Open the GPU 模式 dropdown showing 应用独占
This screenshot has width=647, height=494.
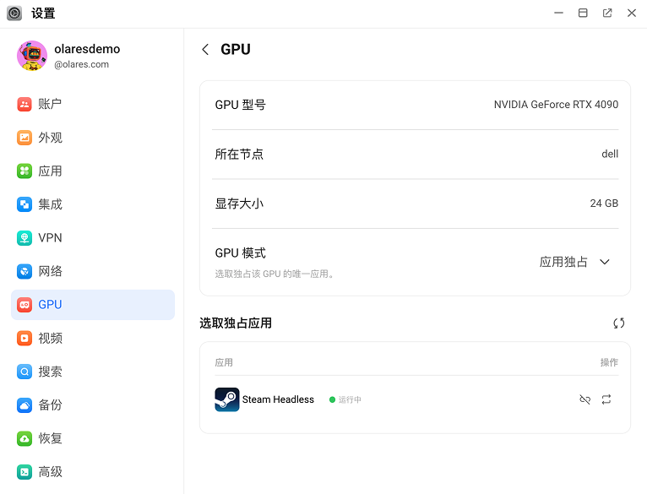click(574, 262)
